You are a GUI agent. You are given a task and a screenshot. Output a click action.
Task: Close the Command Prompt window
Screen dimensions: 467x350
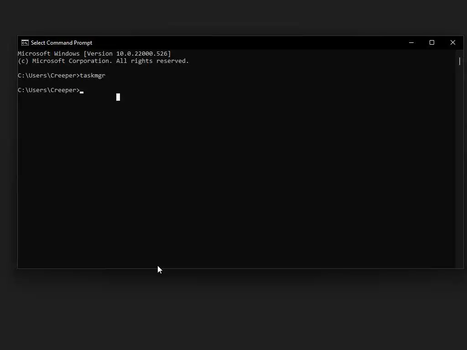tap(453, 42)
